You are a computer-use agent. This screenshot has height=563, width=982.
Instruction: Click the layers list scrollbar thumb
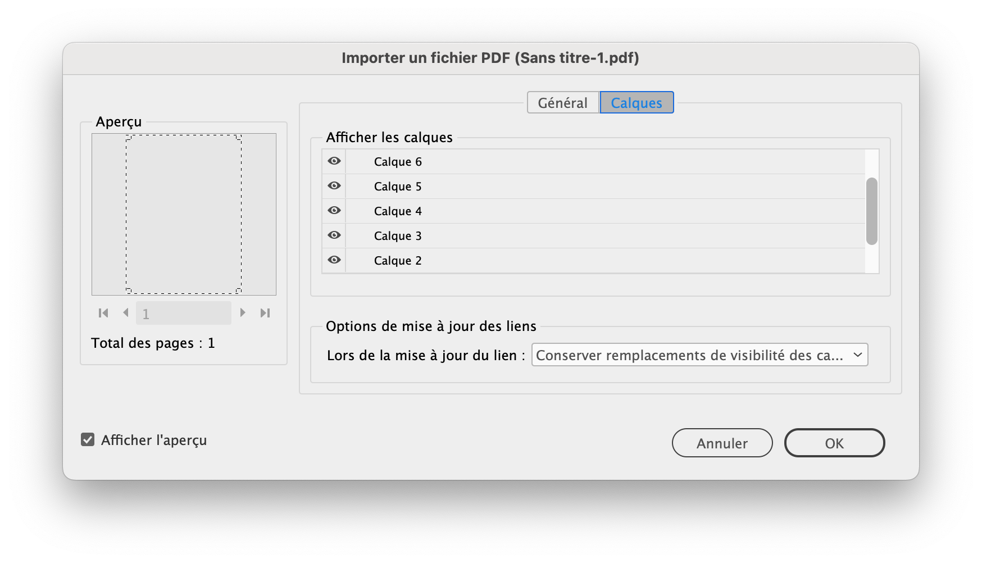872,211
